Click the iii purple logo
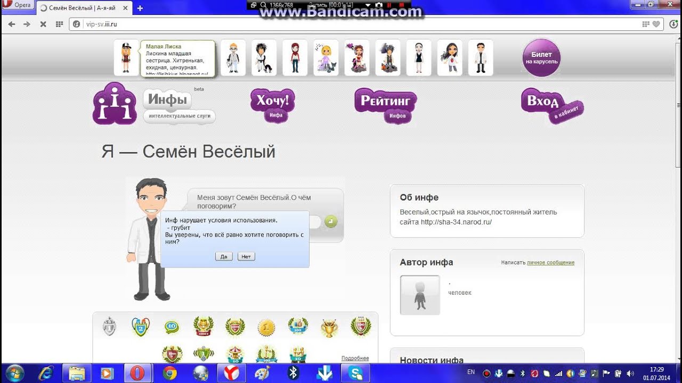The image size is (682, 383). 115,104
